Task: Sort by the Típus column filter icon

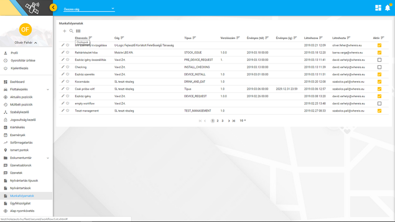Action: click(194, 38)
